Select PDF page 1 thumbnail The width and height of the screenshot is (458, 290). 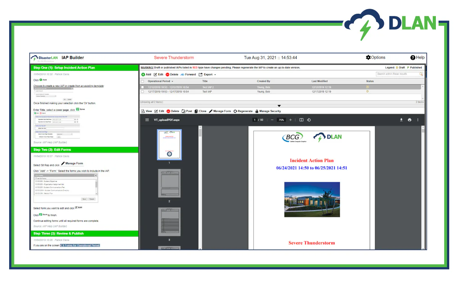pyautogui.click(x=169, y=145)
